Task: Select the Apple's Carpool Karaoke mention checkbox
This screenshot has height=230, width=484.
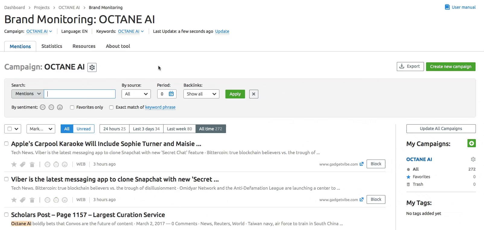Action: (x=6, y=144)
